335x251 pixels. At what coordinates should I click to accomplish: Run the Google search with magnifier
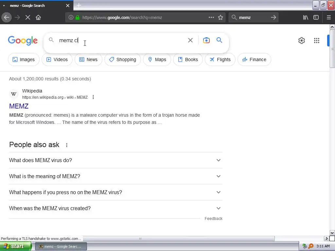(220, 40)
